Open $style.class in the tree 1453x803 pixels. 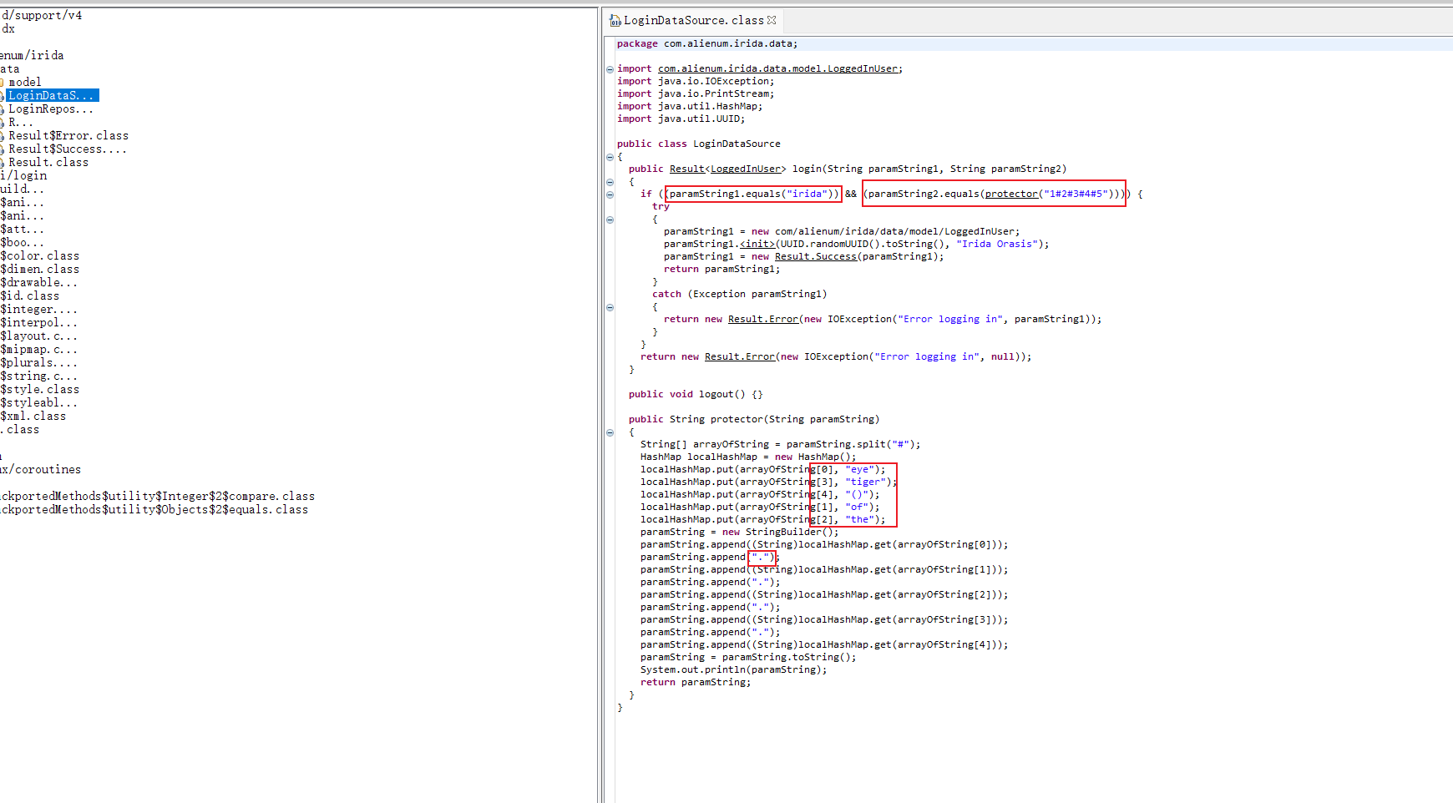pyautogui.click(x=40, y=389)
